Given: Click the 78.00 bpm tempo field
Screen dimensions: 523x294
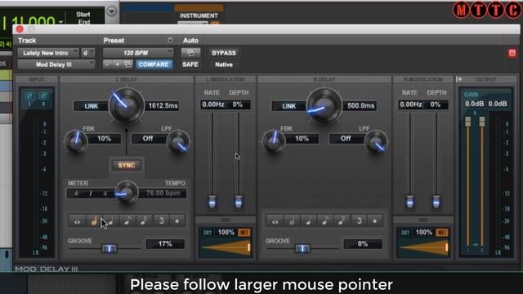Looking at the screenshot, I should pyautogui.click(x=163, y=194).
